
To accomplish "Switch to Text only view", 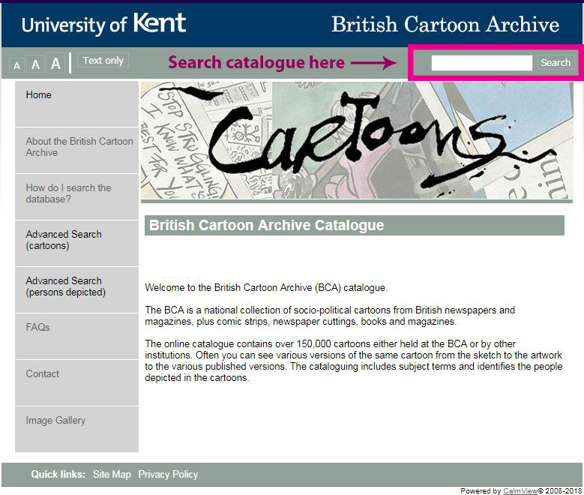I will pyautogui.click(x=103, y=61).
